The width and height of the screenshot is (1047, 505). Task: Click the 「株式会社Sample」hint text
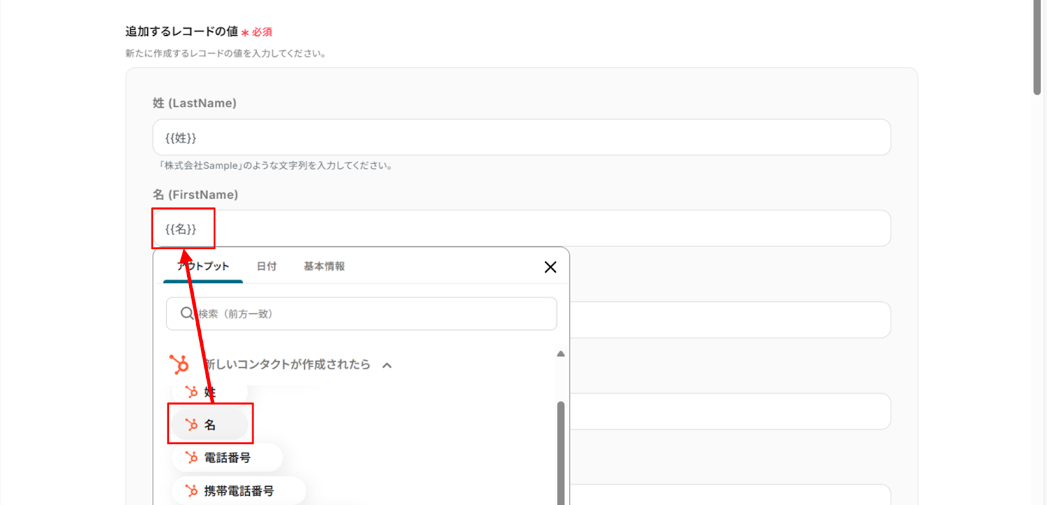[275, 166]
